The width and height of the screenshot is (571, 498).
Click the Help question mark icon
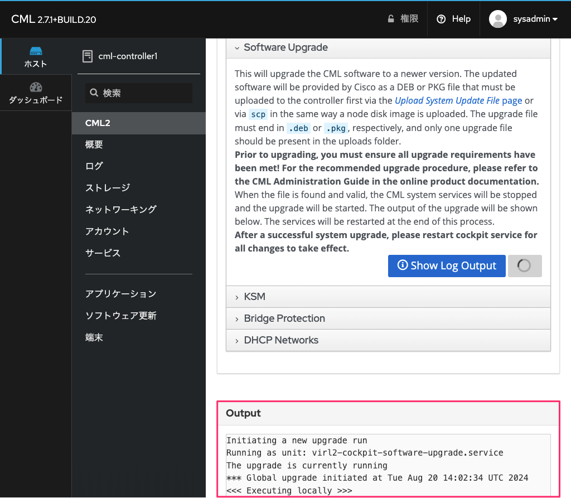click(441, 19)
